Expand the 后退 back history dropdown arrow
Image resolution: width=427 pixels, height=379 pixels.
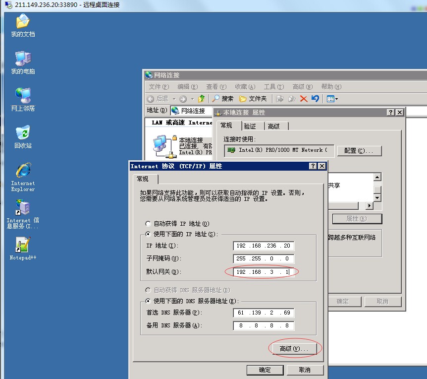[174, 99]
